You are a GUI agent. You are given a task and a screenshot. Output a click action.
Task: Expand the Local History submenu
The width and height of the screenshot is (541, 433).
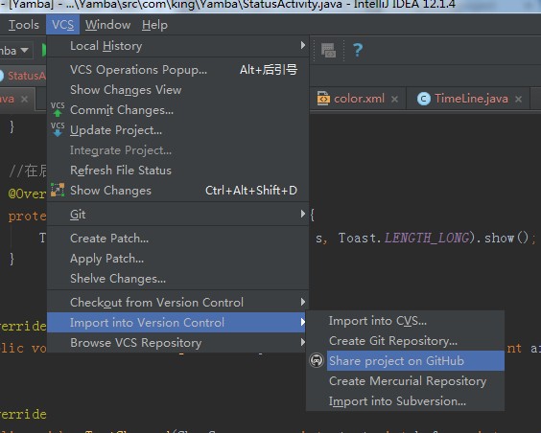[177, 45]
